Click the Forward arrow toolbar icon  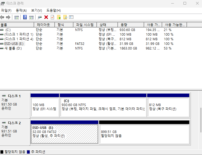8,17
